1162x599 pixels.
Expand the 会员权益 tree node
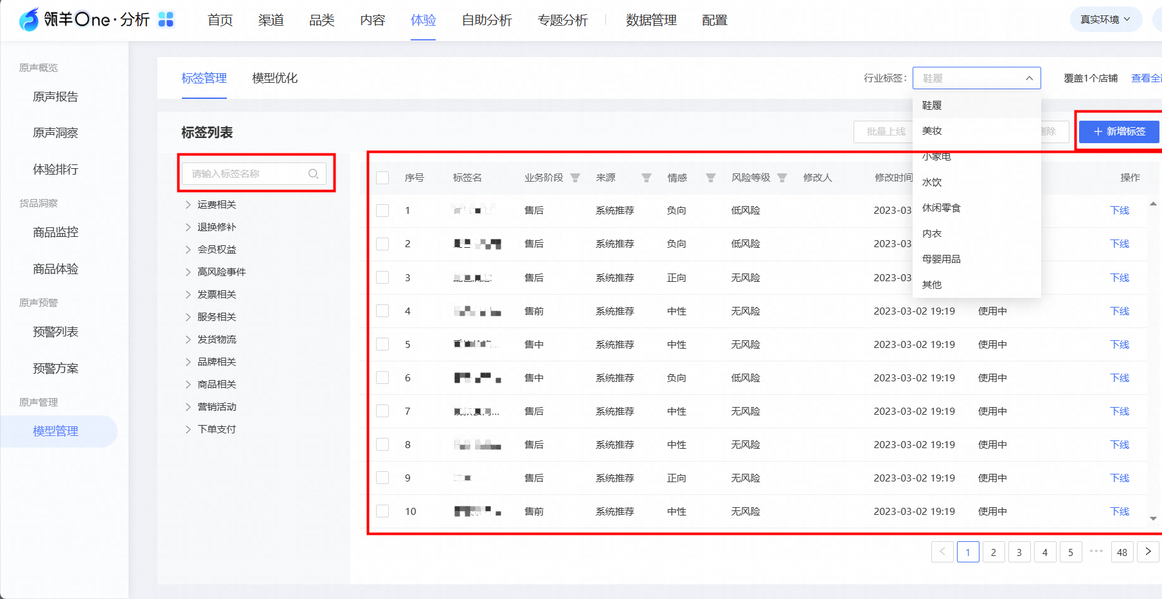coord(188,250)
